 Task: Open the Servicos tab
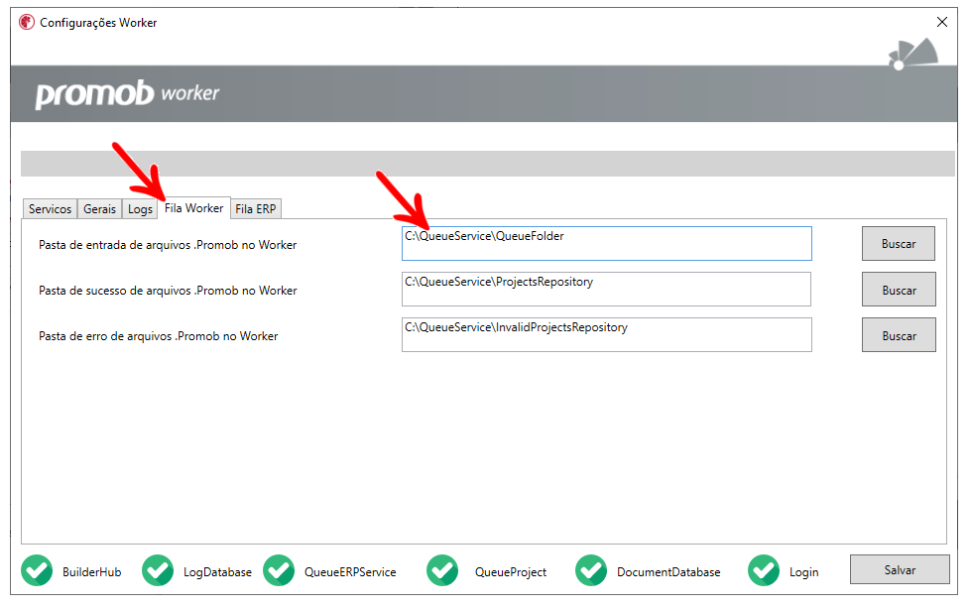pyautogui.click(x=50, y=208)
